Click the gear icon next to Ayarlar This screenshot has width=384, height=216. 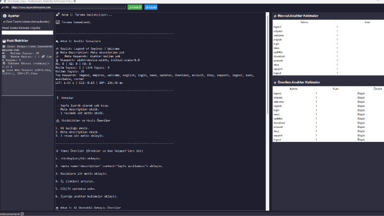tap(4, 15)
